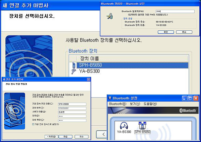Viewport: 201px width, 142px height.
Task: Click the large back arrow button in main wizard
Action: coord(102,134)
